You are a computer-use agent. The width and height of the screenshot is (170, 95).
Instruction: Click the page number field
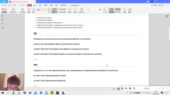95,10
